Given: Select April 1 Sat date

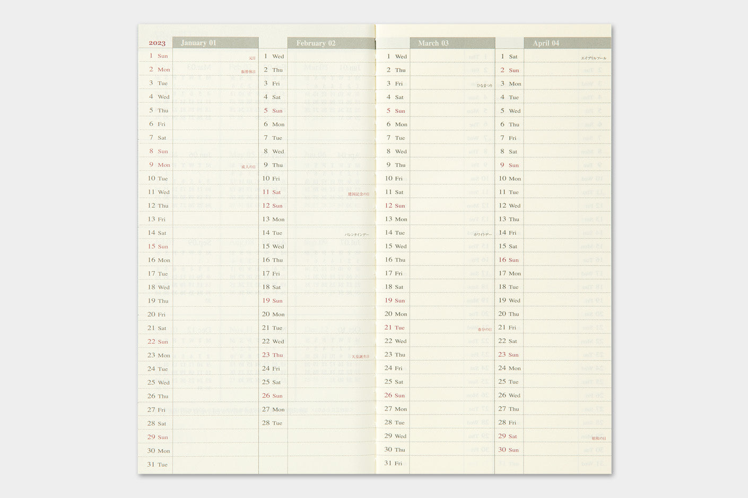Looking at the screenshot, I should point(508,56).
